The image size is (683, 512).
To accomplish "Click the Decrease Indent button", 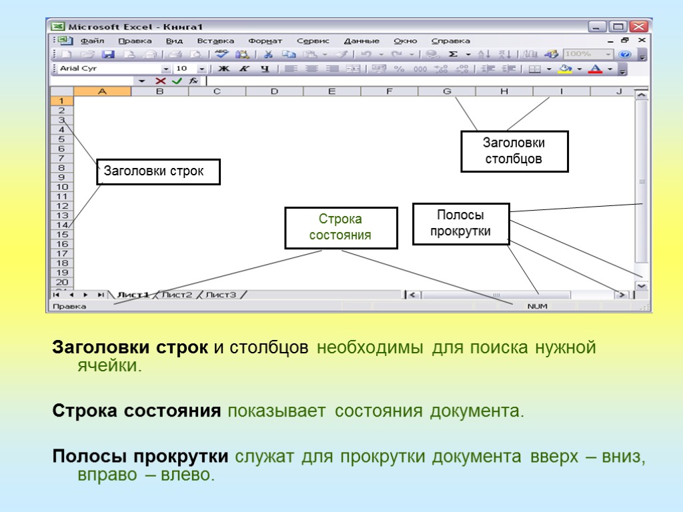I will (x=488, y=69).
